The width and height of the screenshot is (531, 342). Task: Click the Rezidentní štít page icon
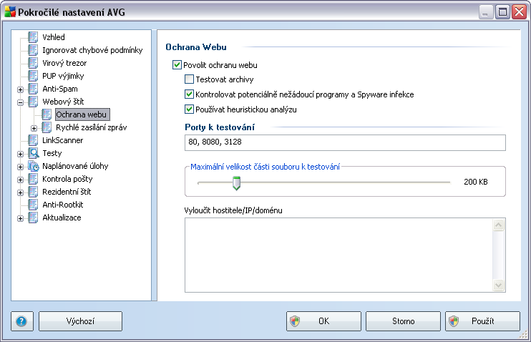33,191
